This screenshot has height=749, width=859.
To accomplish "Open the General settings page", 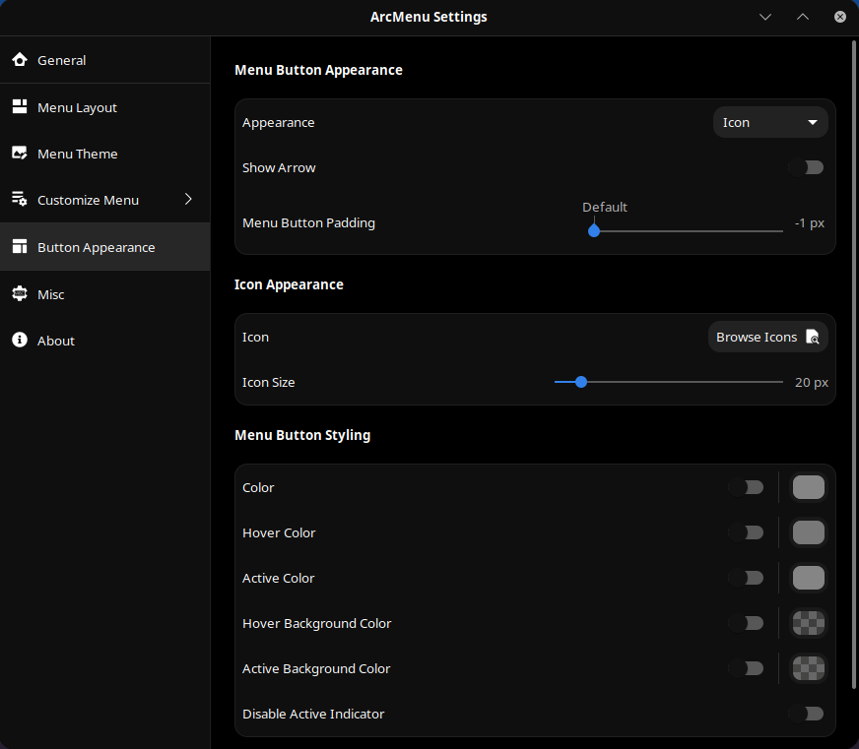I will point(105,60).
